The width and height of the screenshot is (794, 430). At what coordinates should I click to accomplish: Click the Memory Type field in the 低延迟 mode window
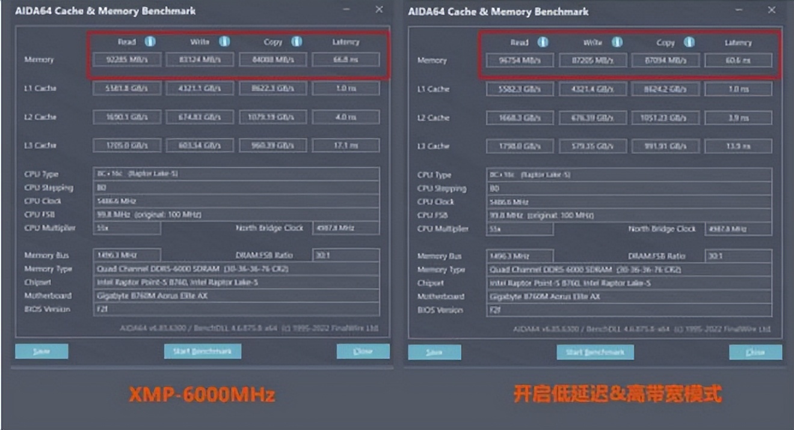(629, 270)
